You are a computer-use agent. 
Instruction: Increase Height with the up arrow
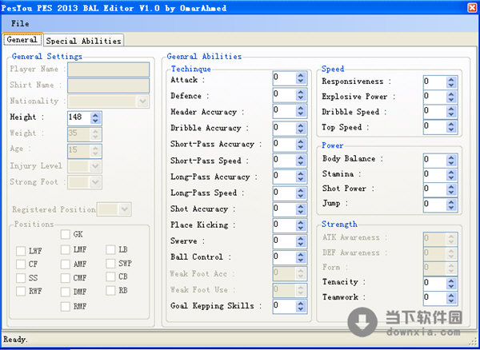pyautogui.click(x=95, y=115)
